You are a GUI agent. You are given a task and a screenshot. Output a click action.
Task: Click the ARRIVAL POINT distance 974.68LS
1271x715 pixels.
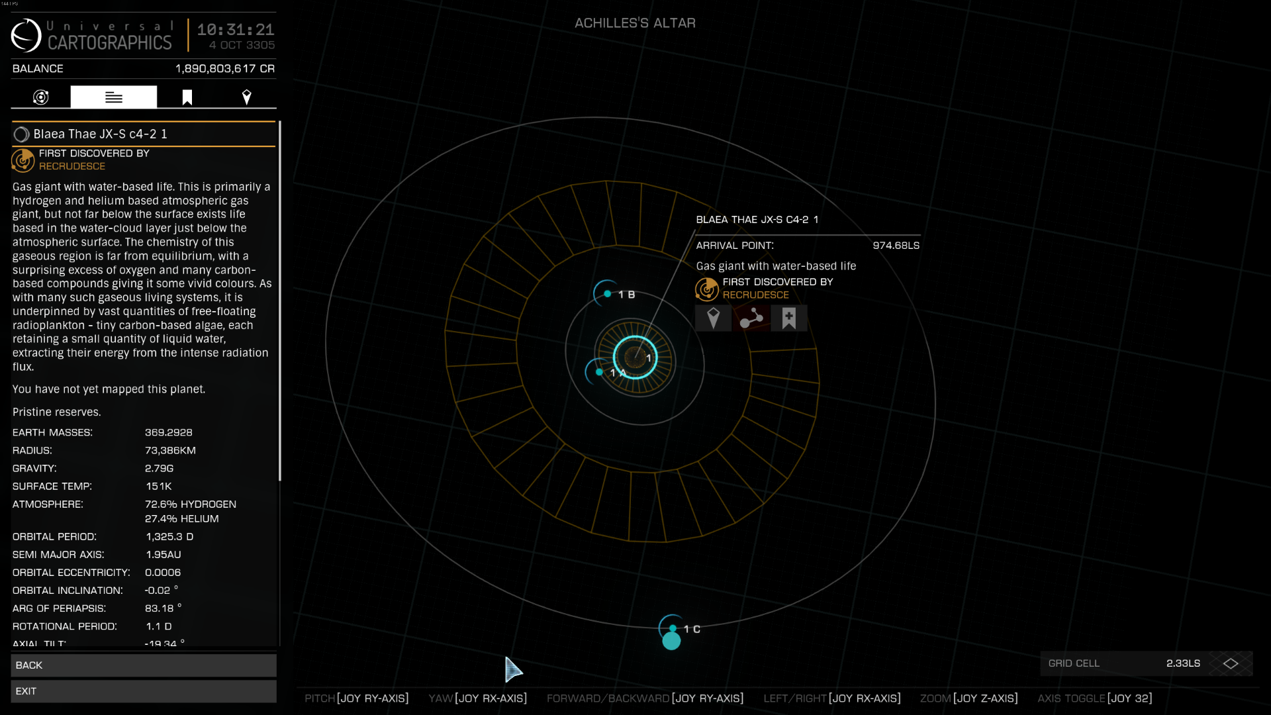(x=896, y=245)
